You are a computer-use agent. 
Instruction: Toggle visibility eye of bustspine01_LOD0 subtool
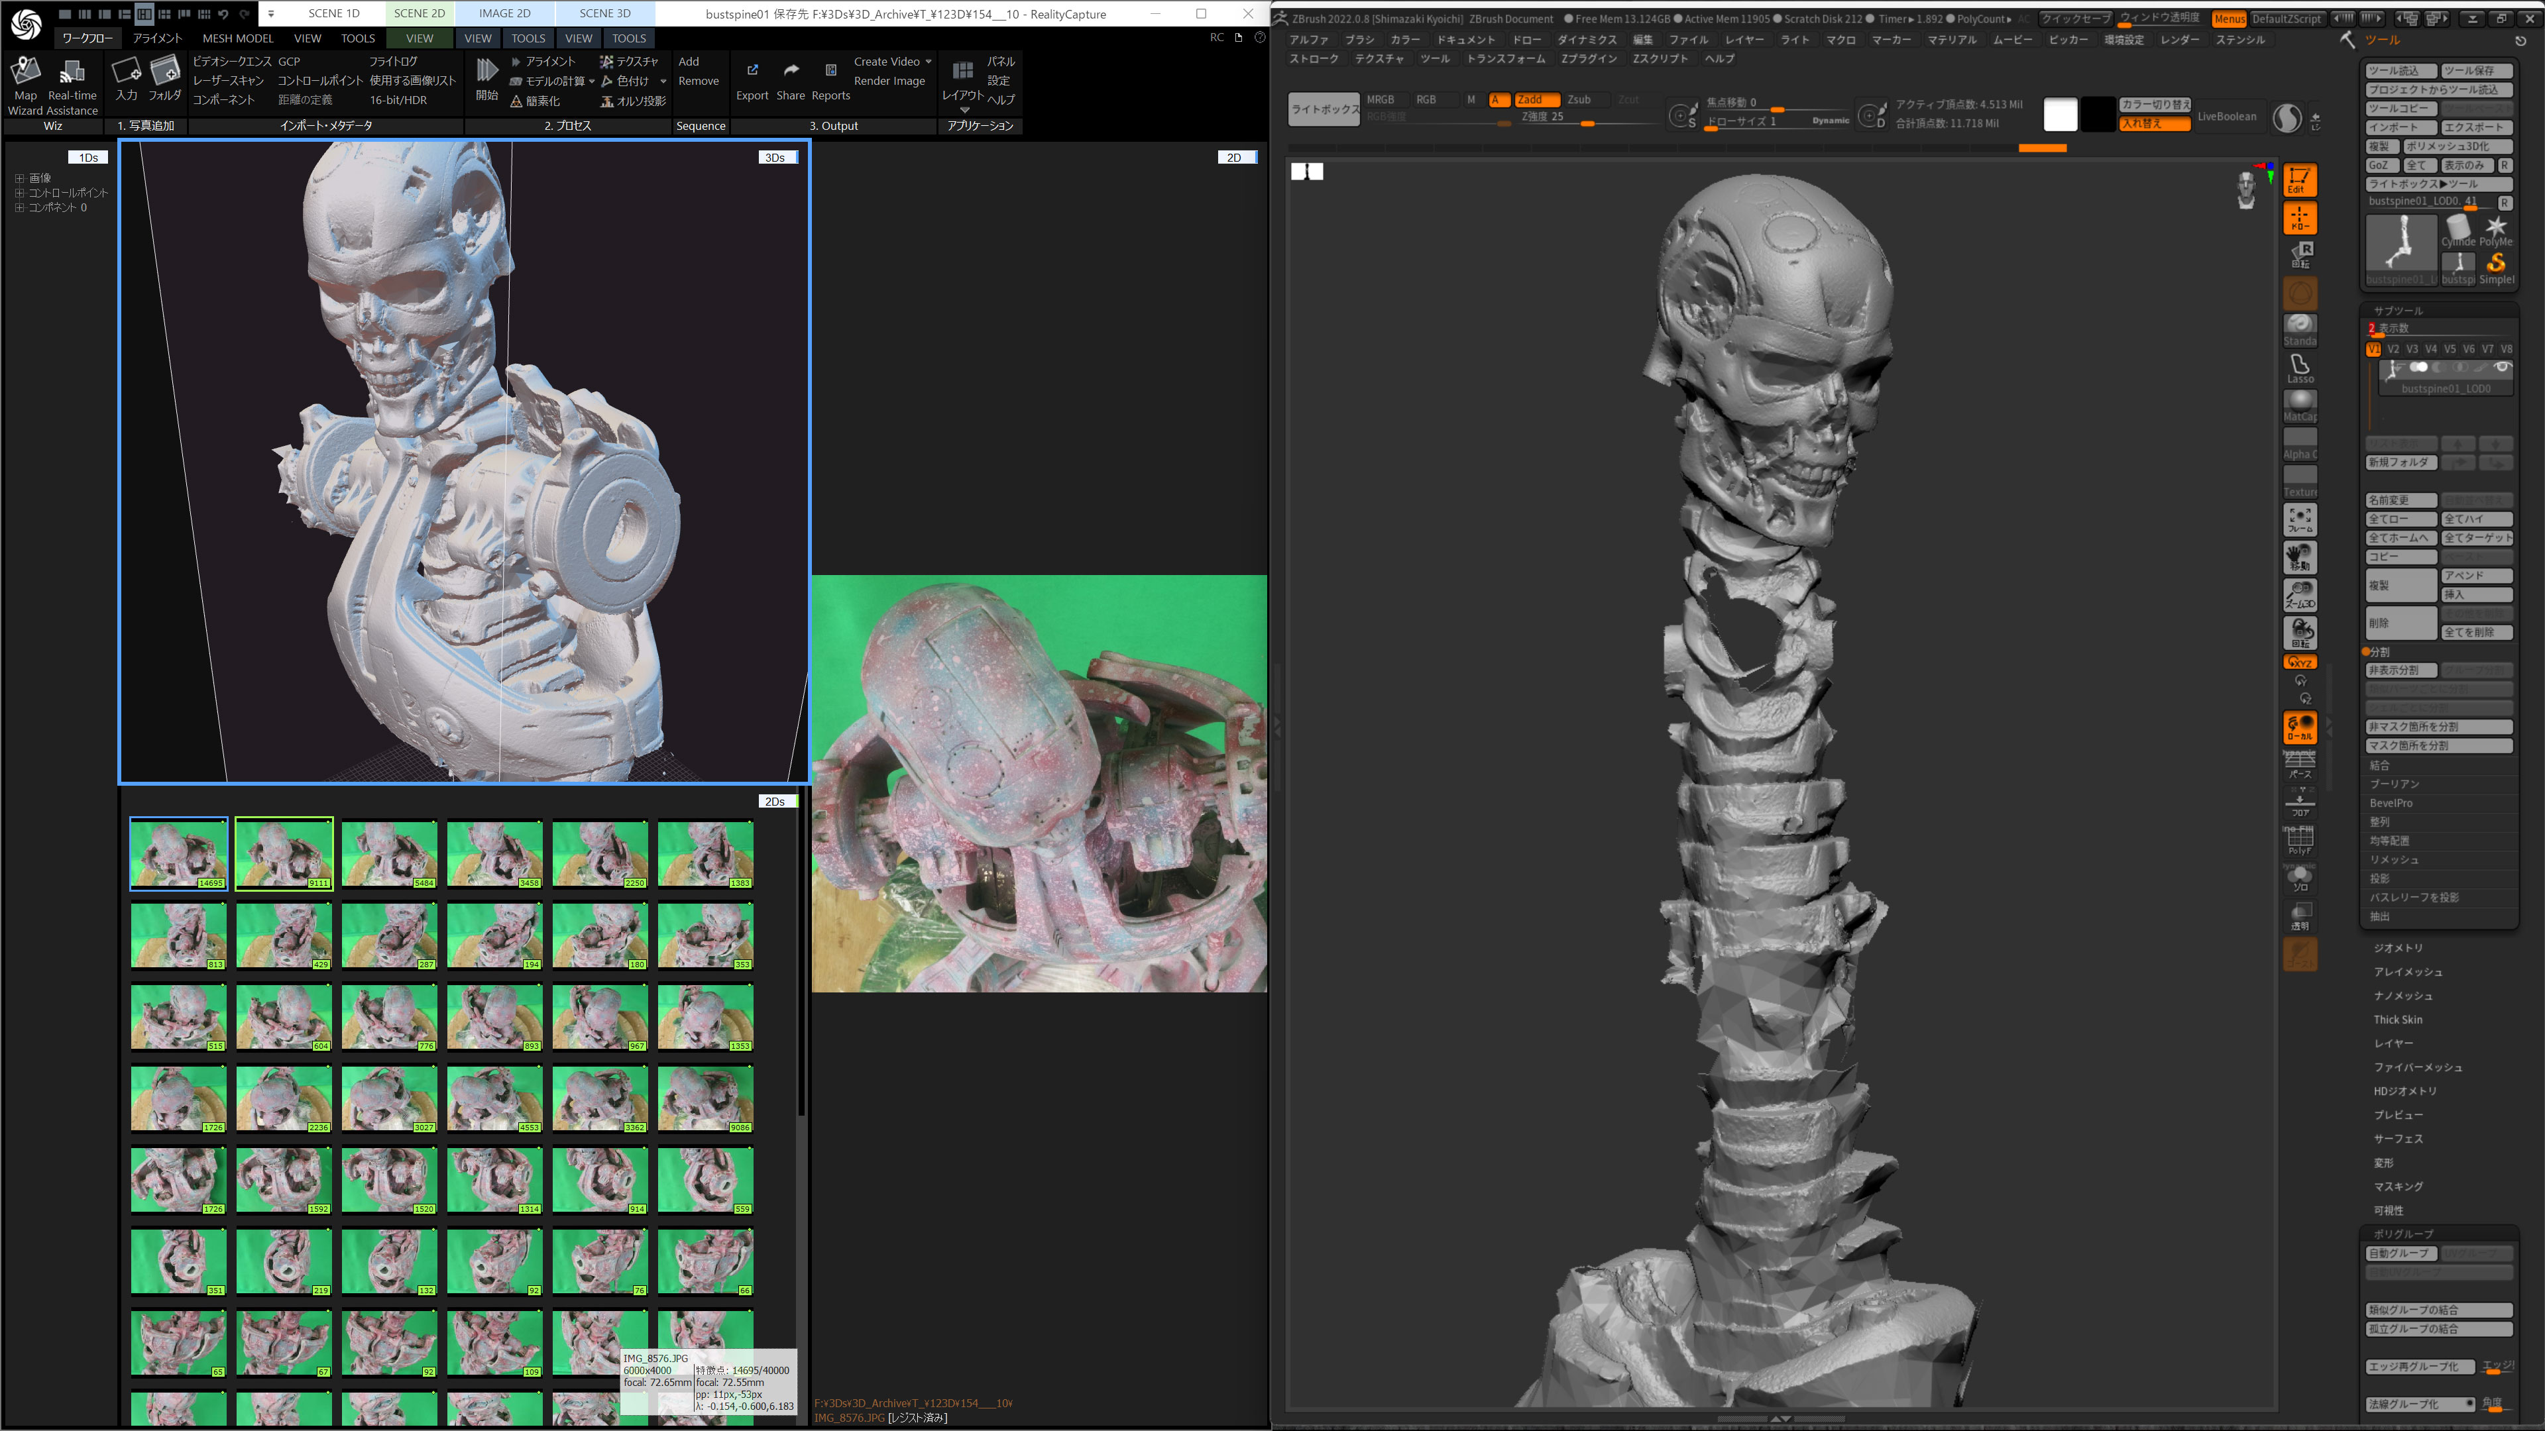point(2501,368)
